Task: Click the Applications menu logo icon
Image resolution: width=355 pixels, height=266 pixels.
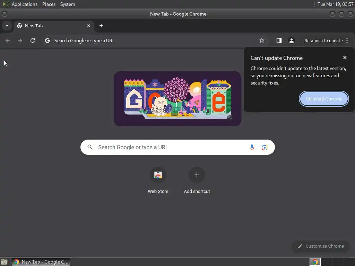Action: [x=6, y=4]
